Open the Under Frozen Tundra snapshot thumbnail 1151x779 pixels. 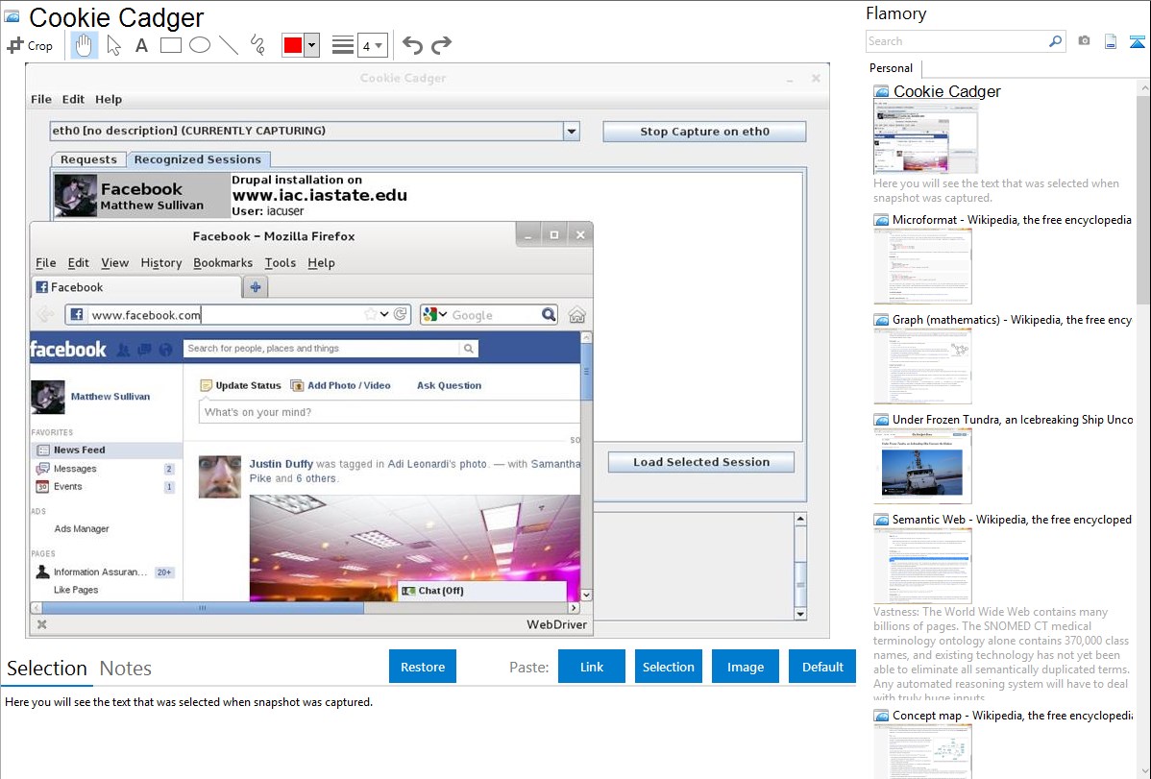922,466
